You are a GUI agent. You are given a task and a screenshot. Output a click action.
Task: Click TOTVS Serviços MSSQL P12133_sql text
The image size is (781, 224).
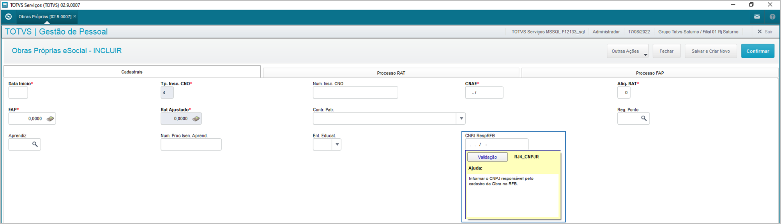pos(548,32)
